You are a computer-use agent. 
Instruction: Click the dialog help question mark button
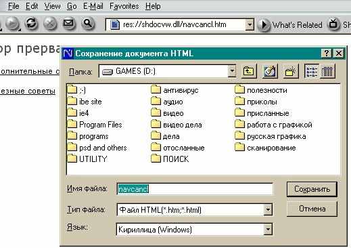[x=326, y=54]
